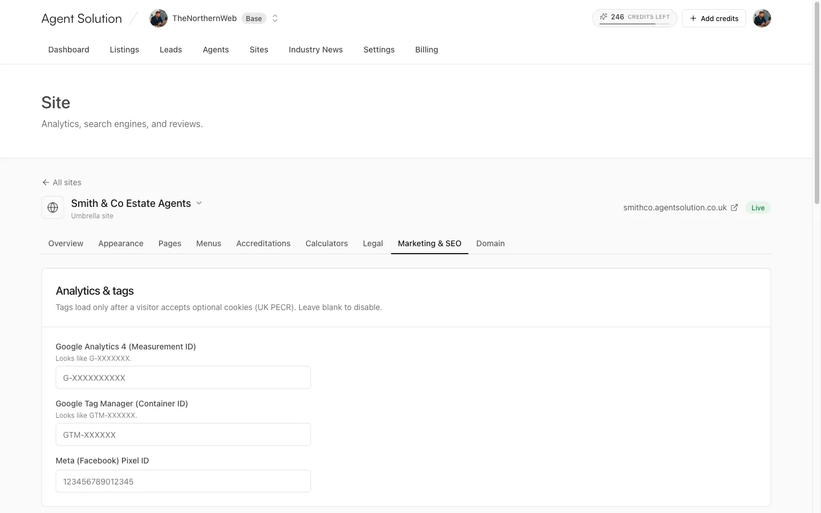The image size is (821, 513).
Task: Open the Accreditations tab
Action: coord(263,243)
